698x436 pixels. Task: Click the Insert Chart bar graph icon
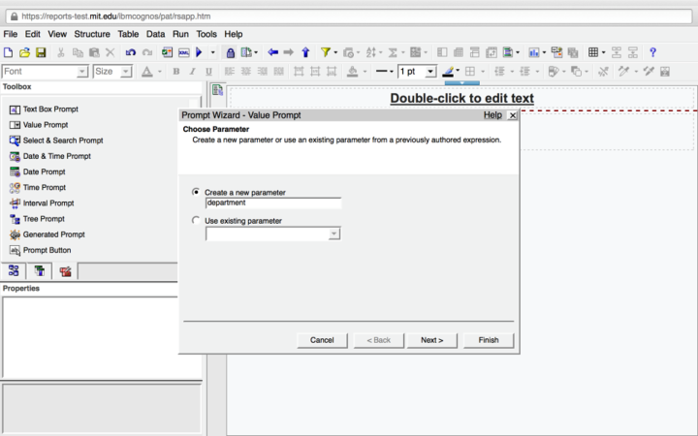coord(534,52)
